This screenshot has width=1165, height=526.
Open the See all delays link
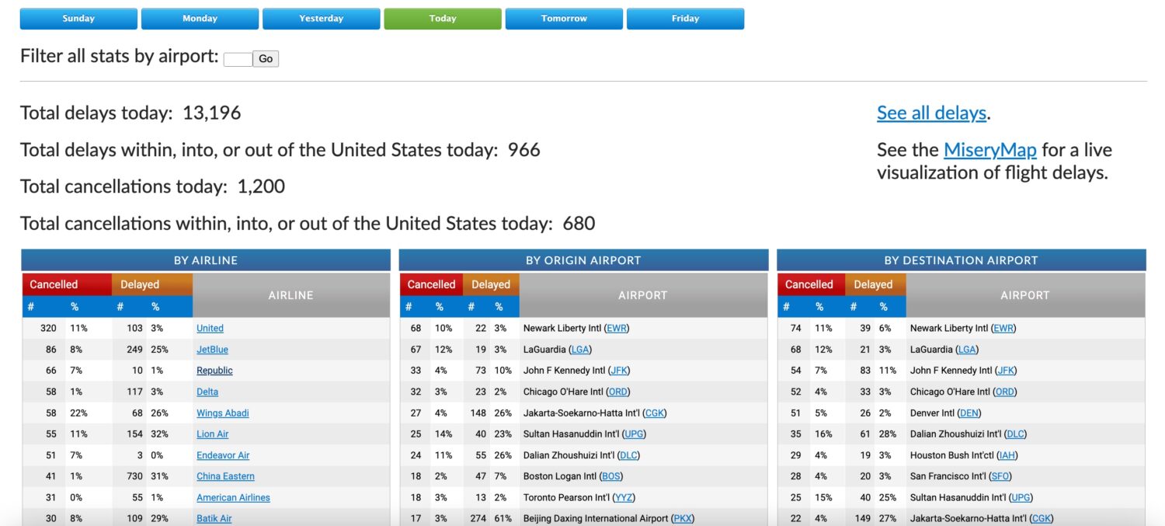(931, 113)
